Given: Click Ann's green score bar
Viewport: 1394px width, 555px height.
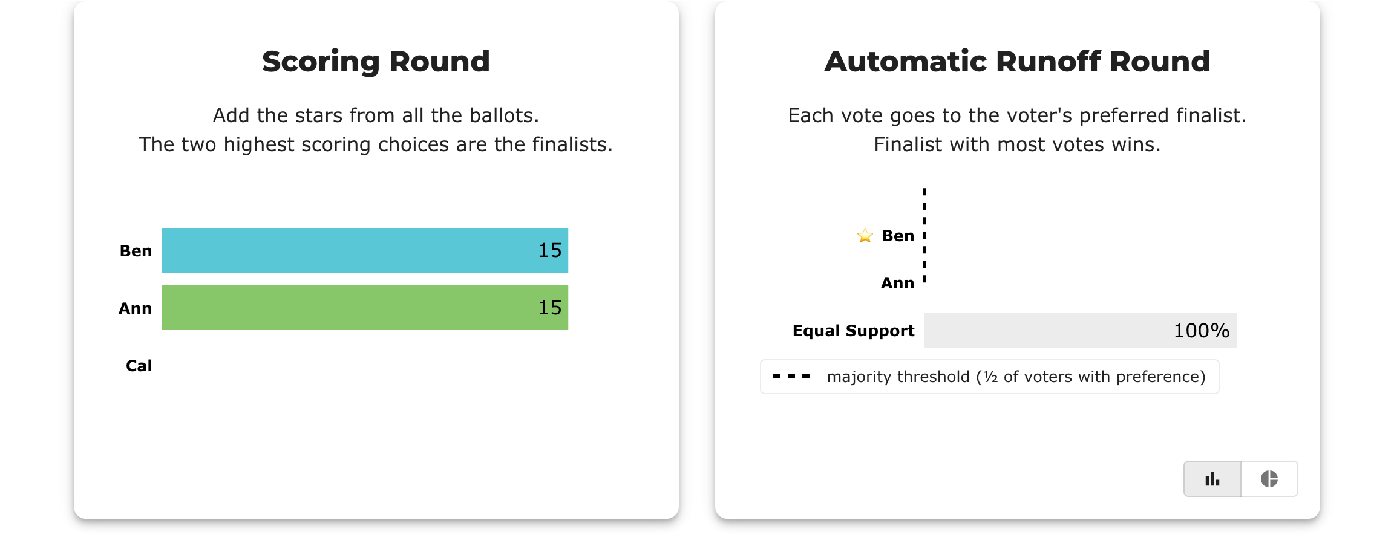Looking at the screenshot, I should click(x=365, y=308).
